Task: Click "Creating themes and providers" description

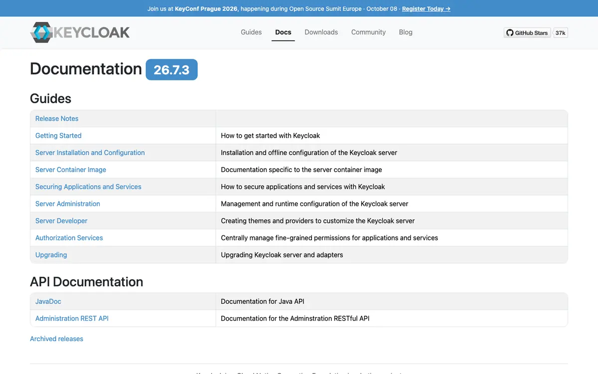Action: coord(318,220)
